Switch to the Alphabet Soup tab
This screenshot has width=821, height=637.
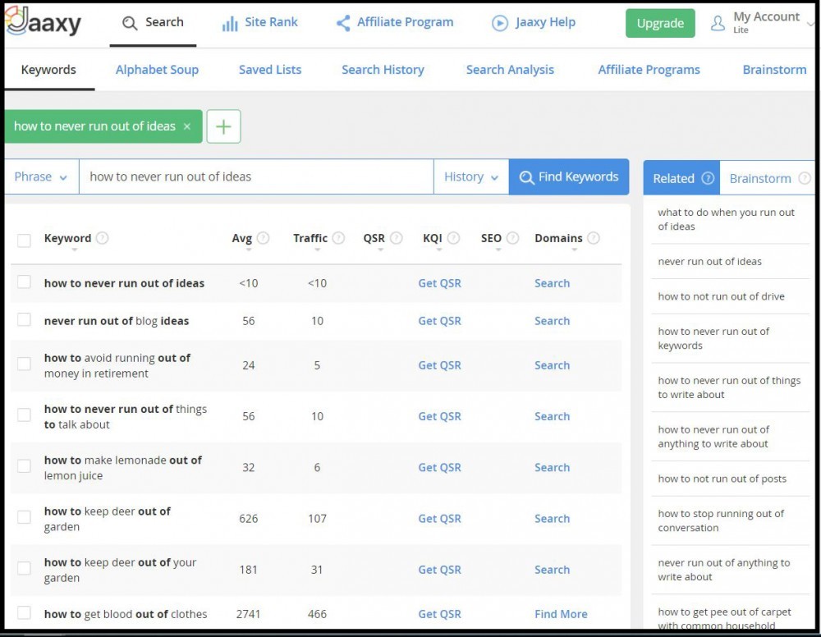pyautogui.click(x=157, y=70)
